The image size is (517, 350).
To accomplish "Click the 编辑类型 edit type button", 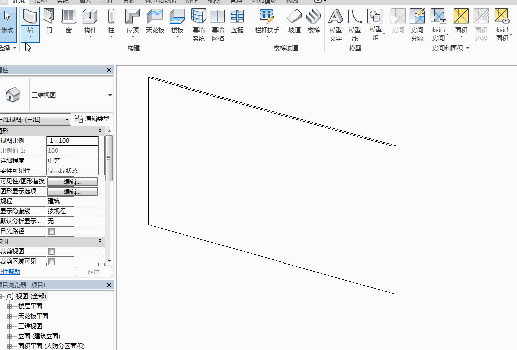I will click(92, 119).
